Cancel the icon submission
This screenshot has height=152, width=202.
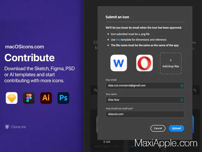tap(158, 128)
